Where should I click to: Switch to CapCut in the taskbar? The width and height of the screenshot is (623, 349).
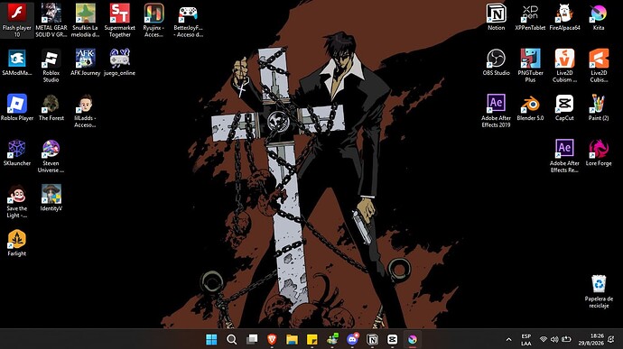[x=393, y=339]
